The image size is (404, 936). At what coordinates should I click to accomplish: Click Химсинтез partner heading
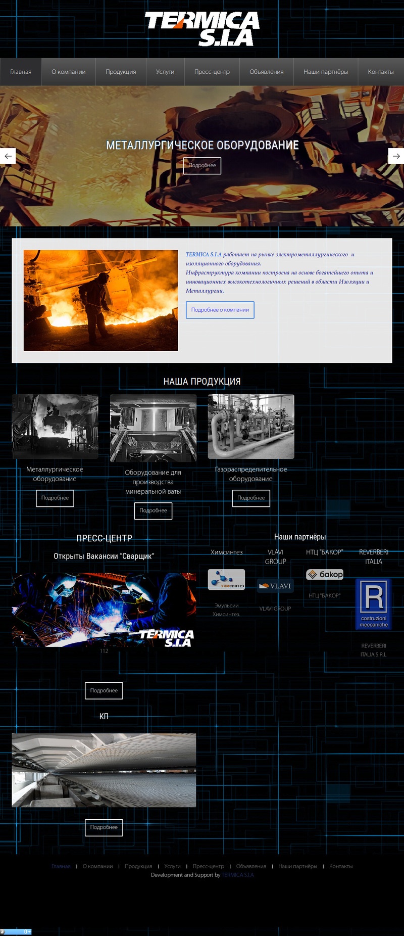226,552
